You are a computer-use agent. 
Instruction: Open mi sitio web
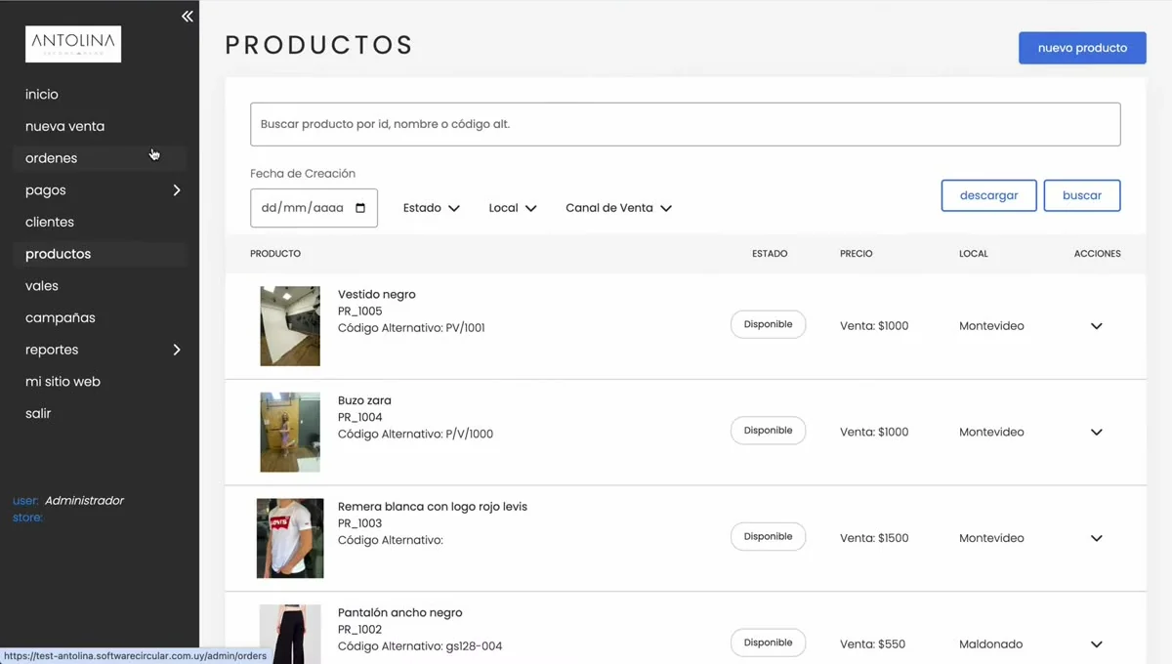pyautogui.click(x=63, y=382)
